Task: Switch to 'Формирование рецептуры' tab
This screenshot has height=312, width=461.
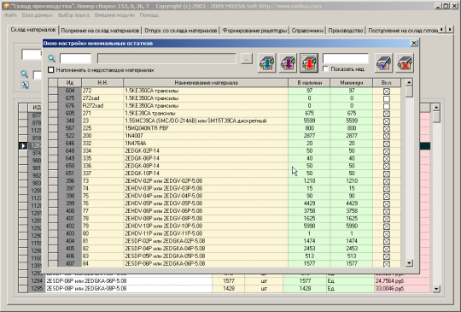Action: 254,31
